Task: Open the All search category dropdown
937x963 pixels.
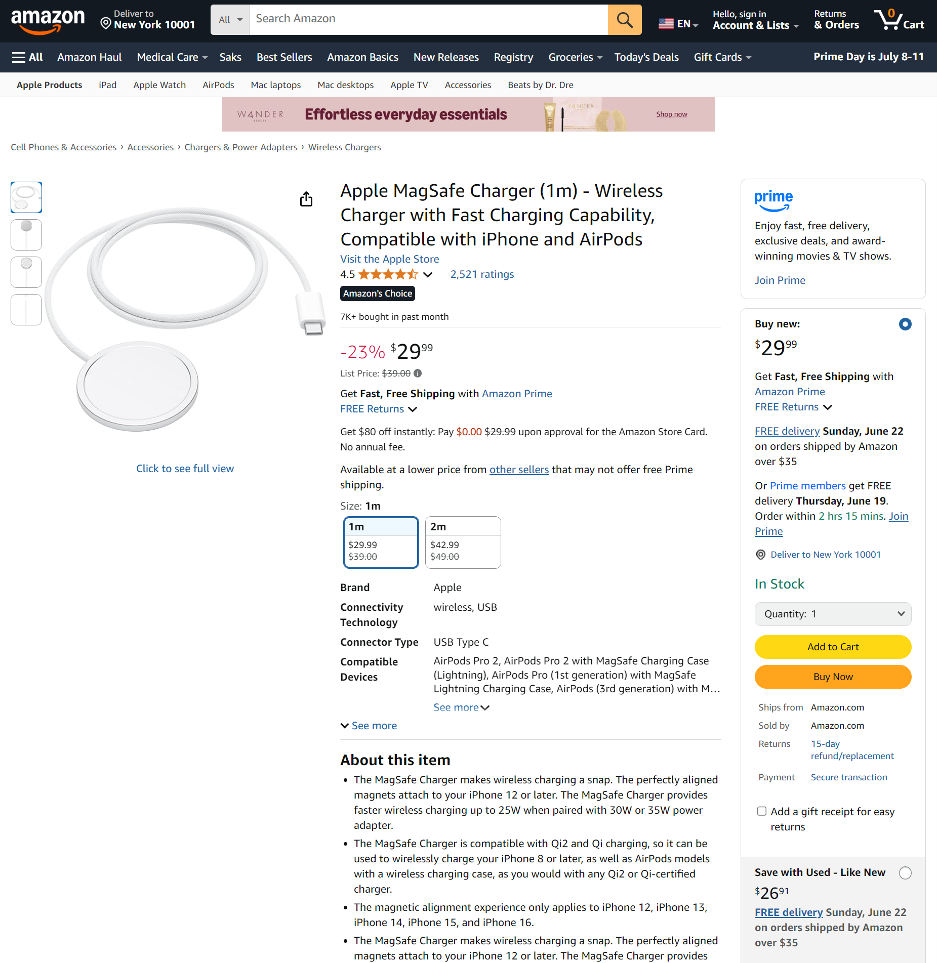Action: (230, 20)
